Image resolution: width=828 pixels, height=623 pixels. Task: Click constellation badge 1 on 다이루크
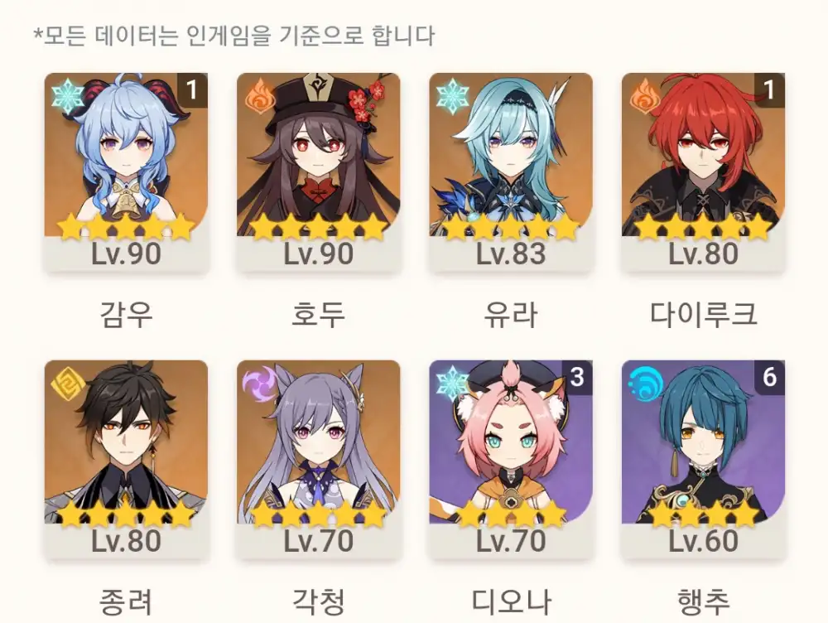coord(769,89)
